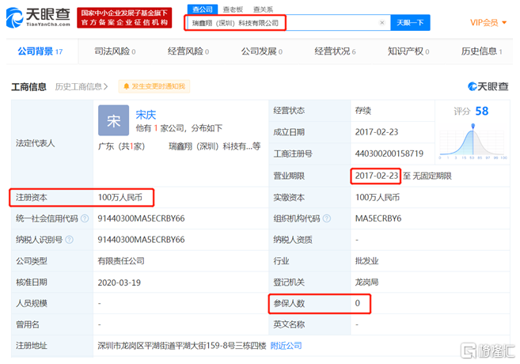Select the 查老板 search tab
This screenshot has width=520, height=364.
tap(233, 9)
